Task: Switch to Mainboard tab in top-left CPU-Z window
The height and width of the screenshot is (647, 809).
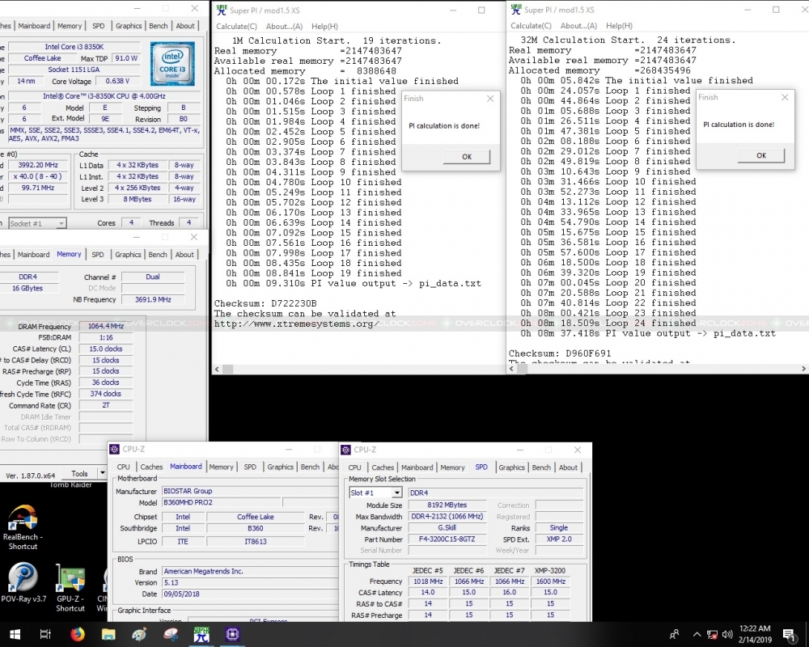Action: pyautogui.click(x=34, y=26)
